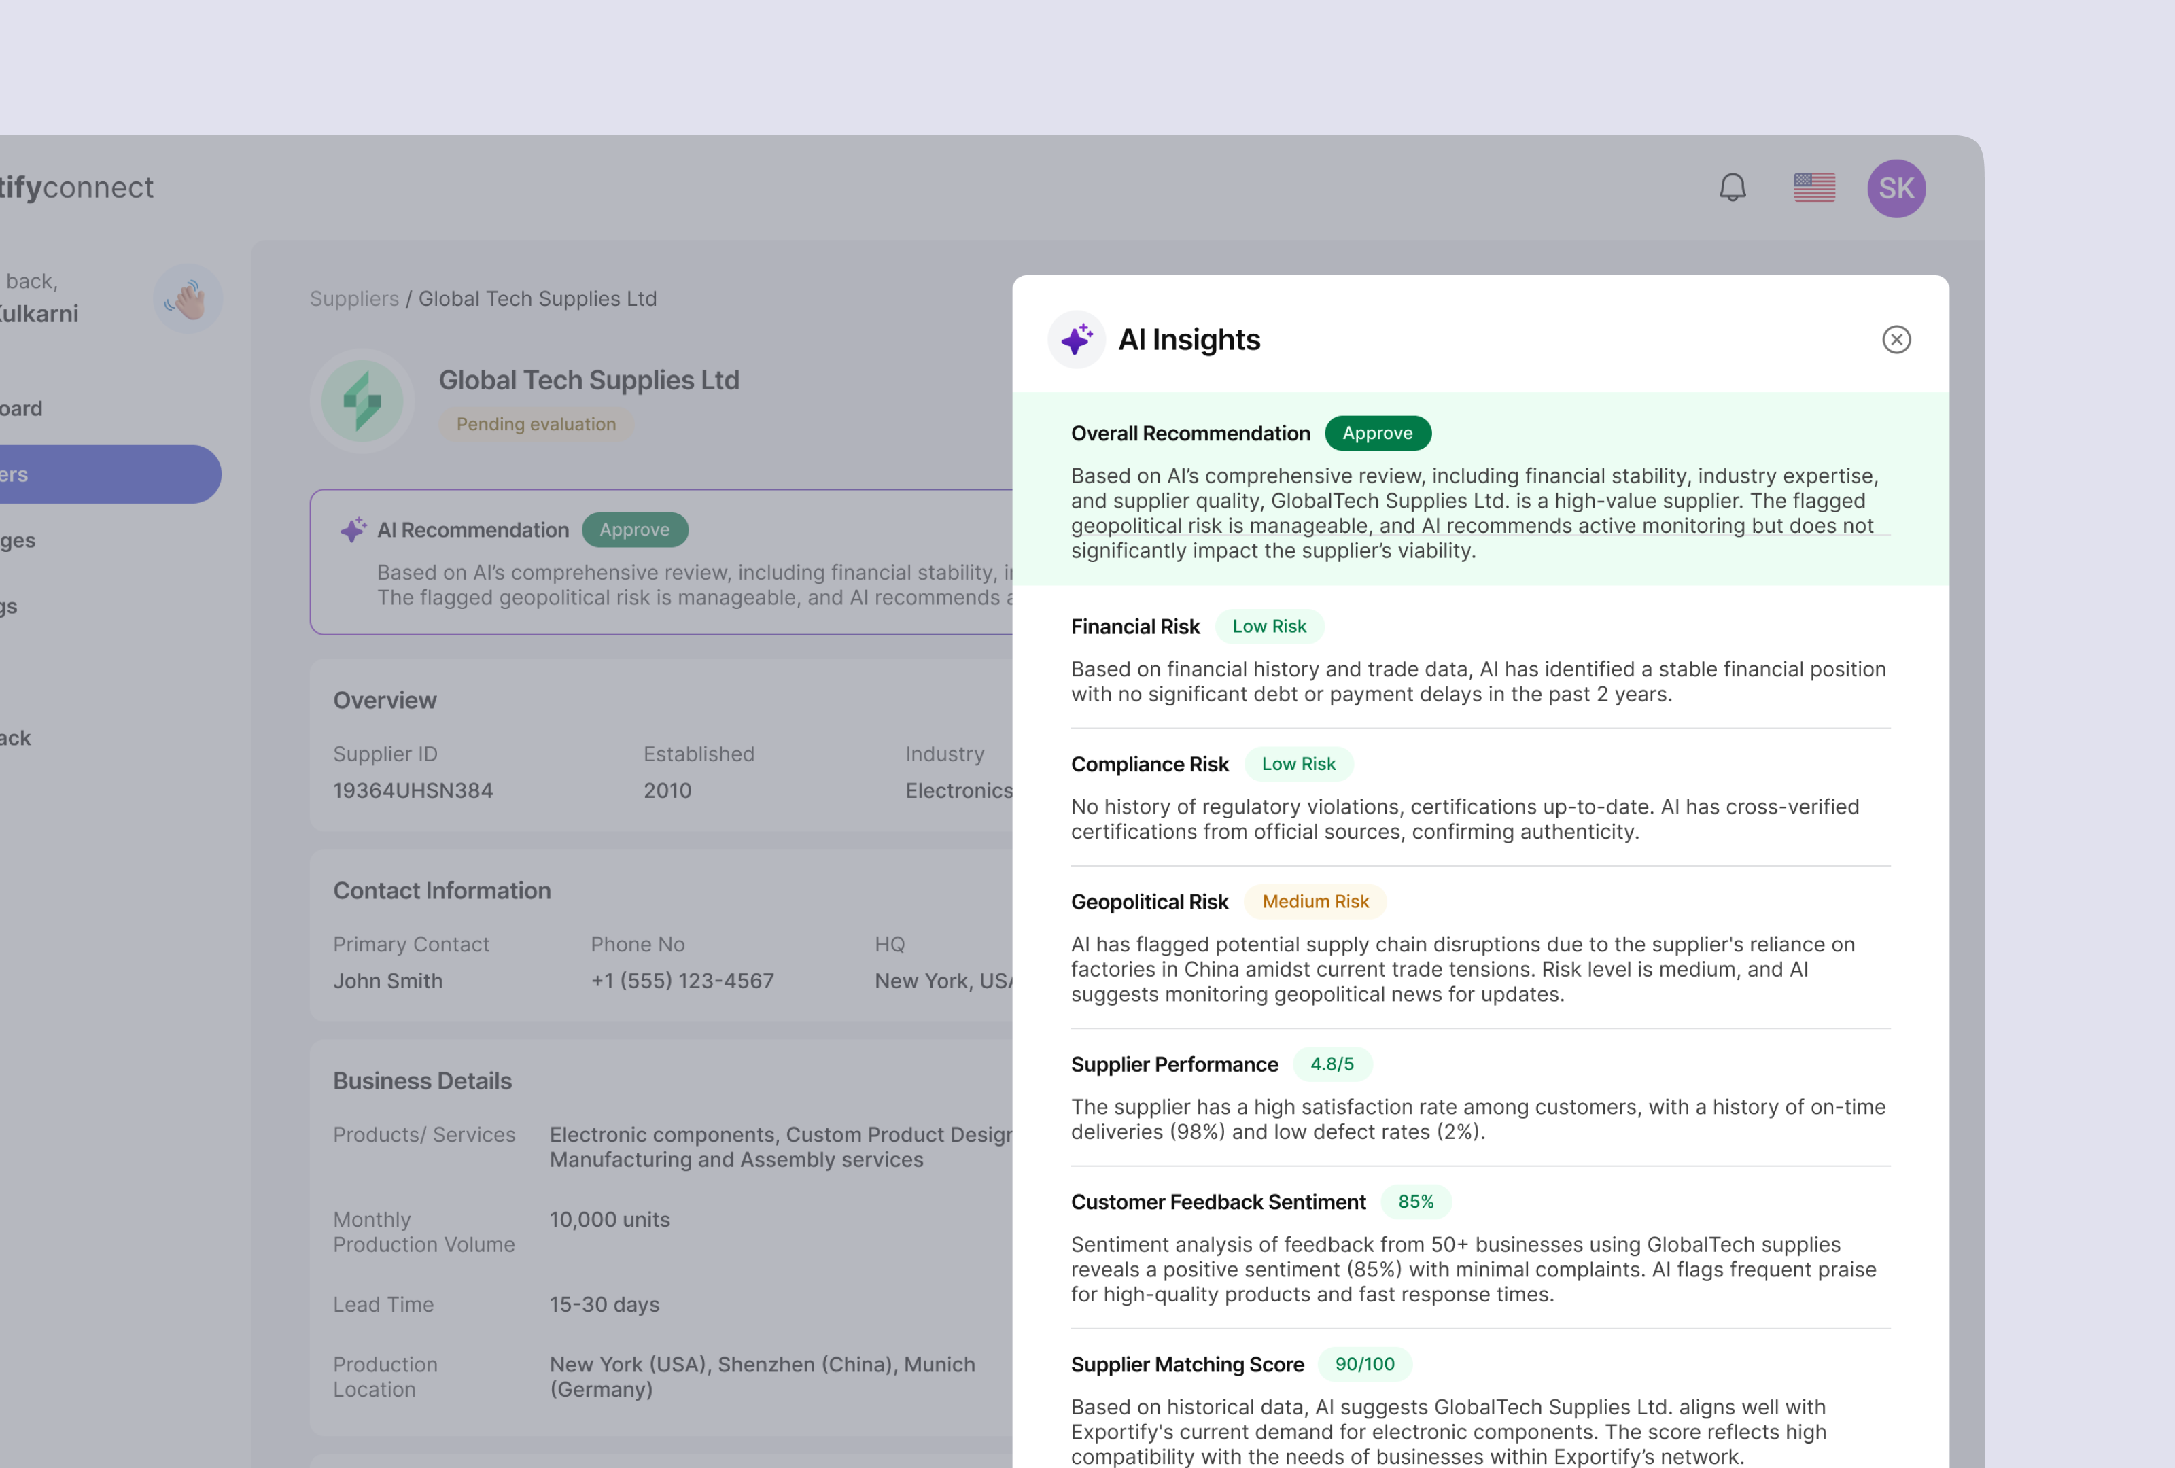Click the Global Tech Supplies company logo
Image resolution: width=2175 pixels, height=1468 pixels.
[362, 400]
